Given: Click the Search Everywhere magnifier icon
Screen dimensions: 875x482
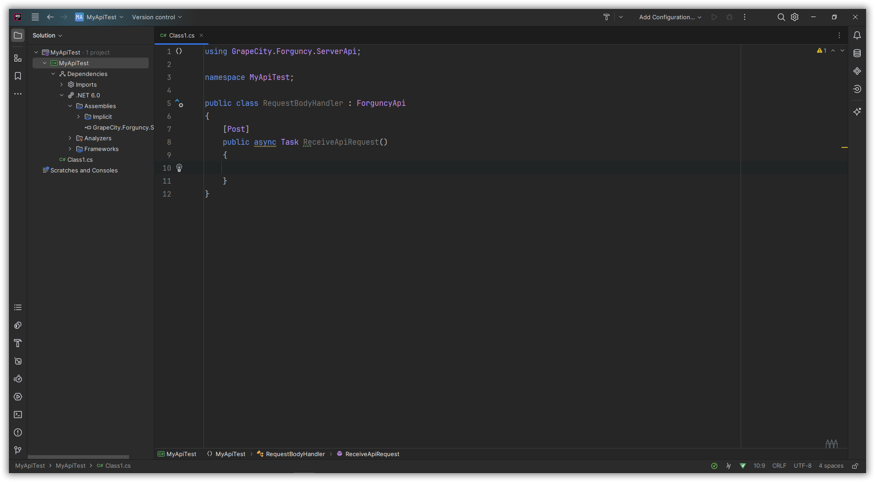Looking at the screenshot, I should (x=781, y=17).
